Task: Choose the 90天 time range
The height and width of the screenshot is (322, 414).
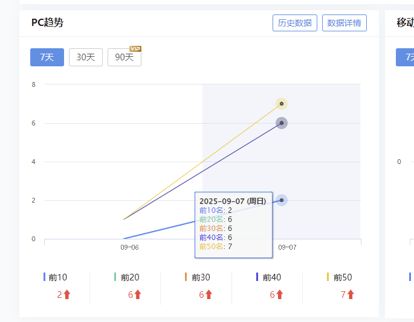Action: click(x=125, y=57)
